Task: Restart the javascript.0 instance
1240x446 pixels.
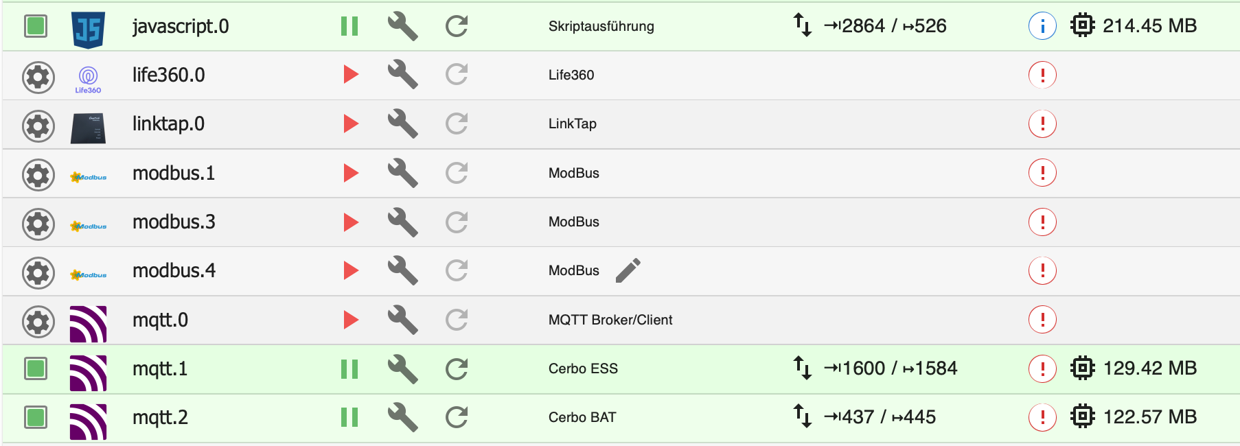Action: 457,26
